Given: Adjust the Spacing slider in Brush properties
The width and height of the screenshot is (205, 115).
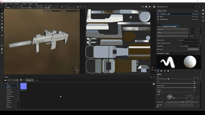Looking at the screenshot, I should click(x=176, y=92).
